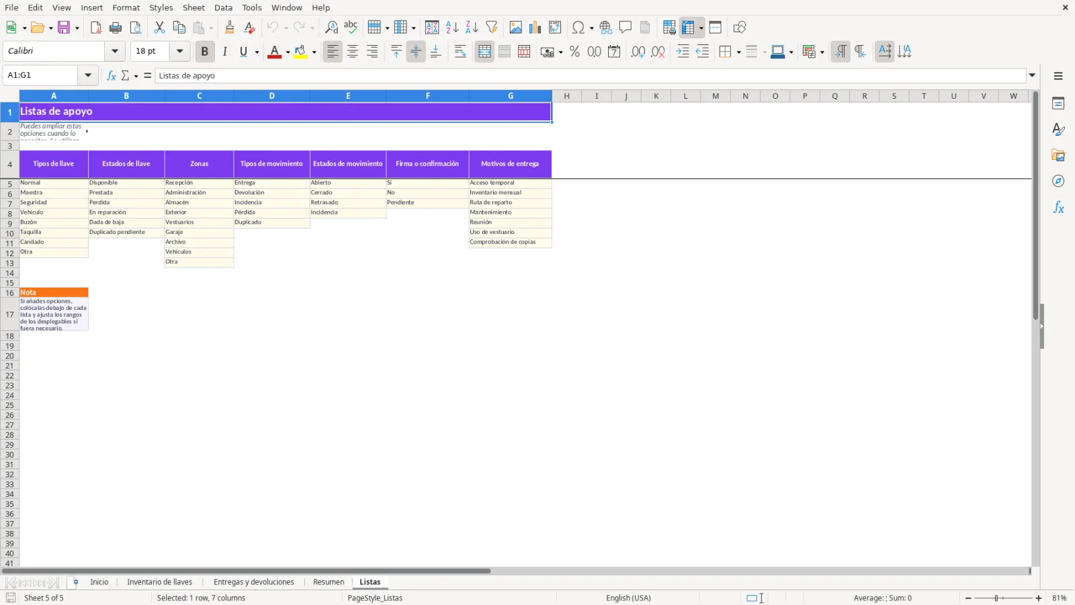The height and width of the screenshot is (605, 1075).
Task: Insert image
Action: coord(516,28)
